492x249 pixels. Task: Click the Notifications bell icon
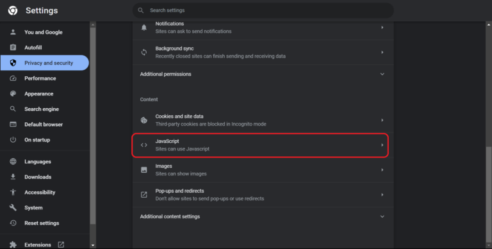(x=143, y=28)
